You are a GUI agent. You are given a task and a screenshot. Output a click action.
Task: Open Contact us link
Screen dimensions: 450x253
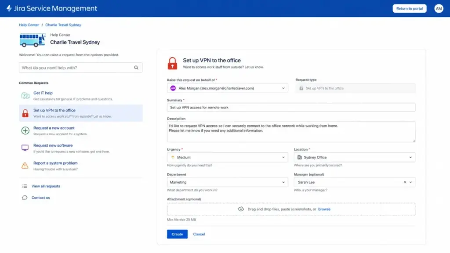click(x=40, y=198)
